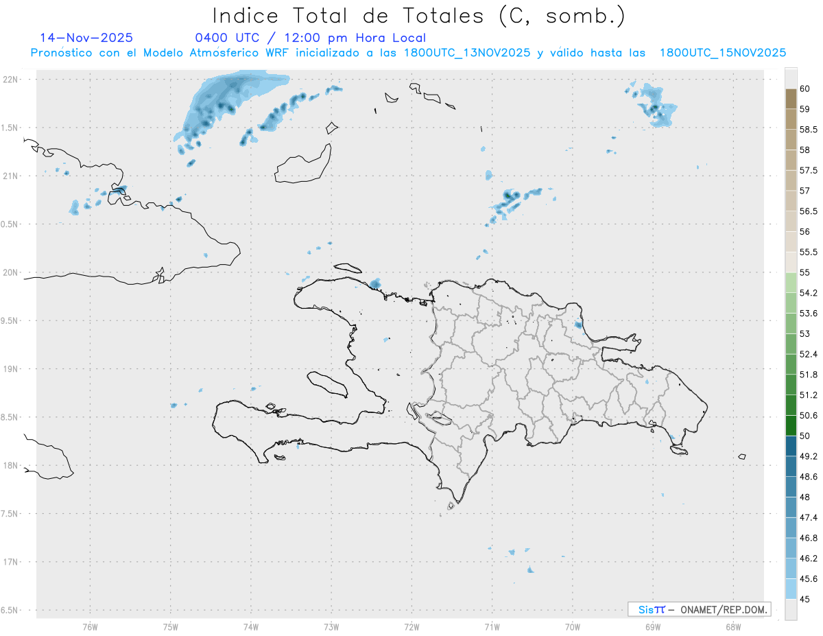Select the dark brown swatch between 60 and 59
The image size is (823, 636).
791,99
